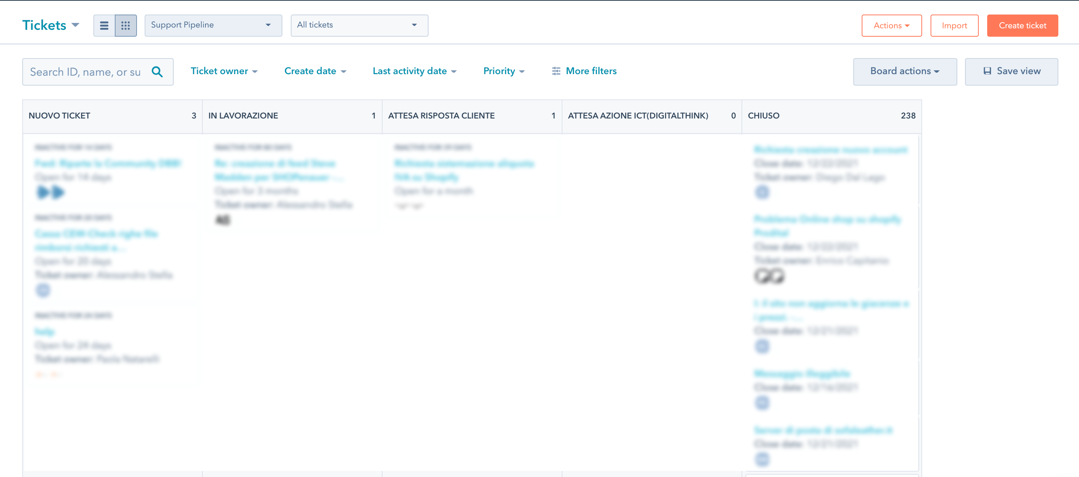
Task: Switch to list view icon
Action: pyautogui.click(x=104, y=26)
